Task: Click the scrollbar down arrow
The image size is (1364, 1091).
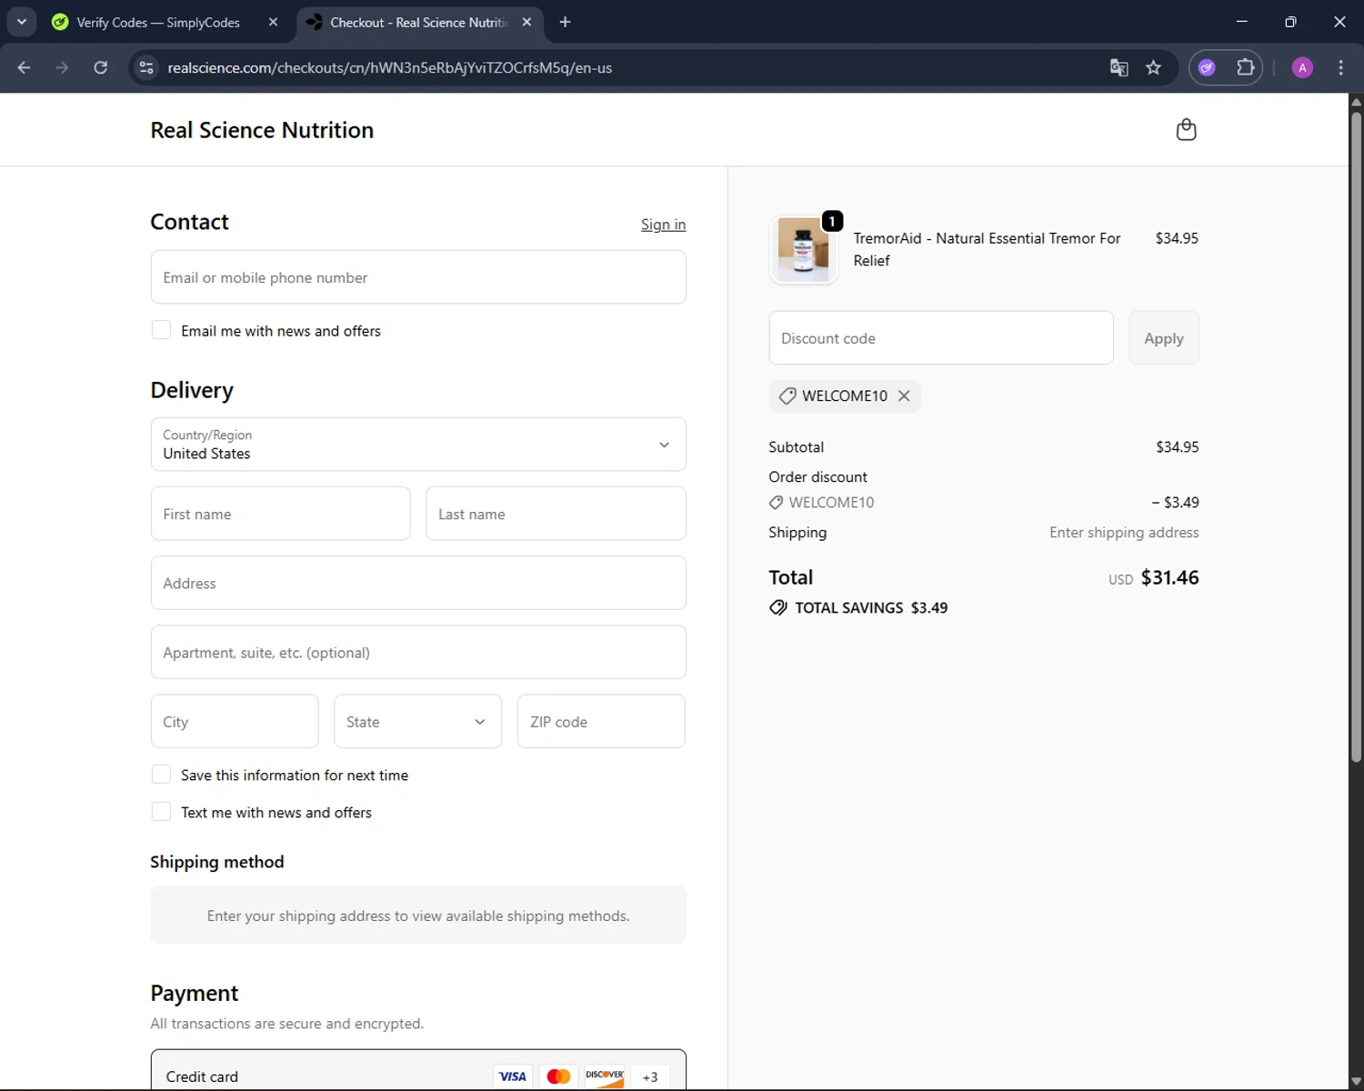Action: [1356, 1082]
